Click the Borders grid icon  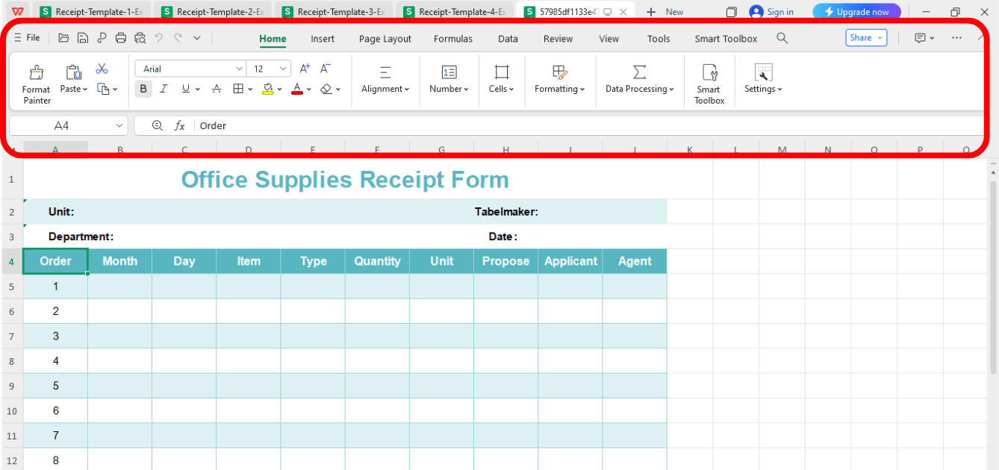238,89
